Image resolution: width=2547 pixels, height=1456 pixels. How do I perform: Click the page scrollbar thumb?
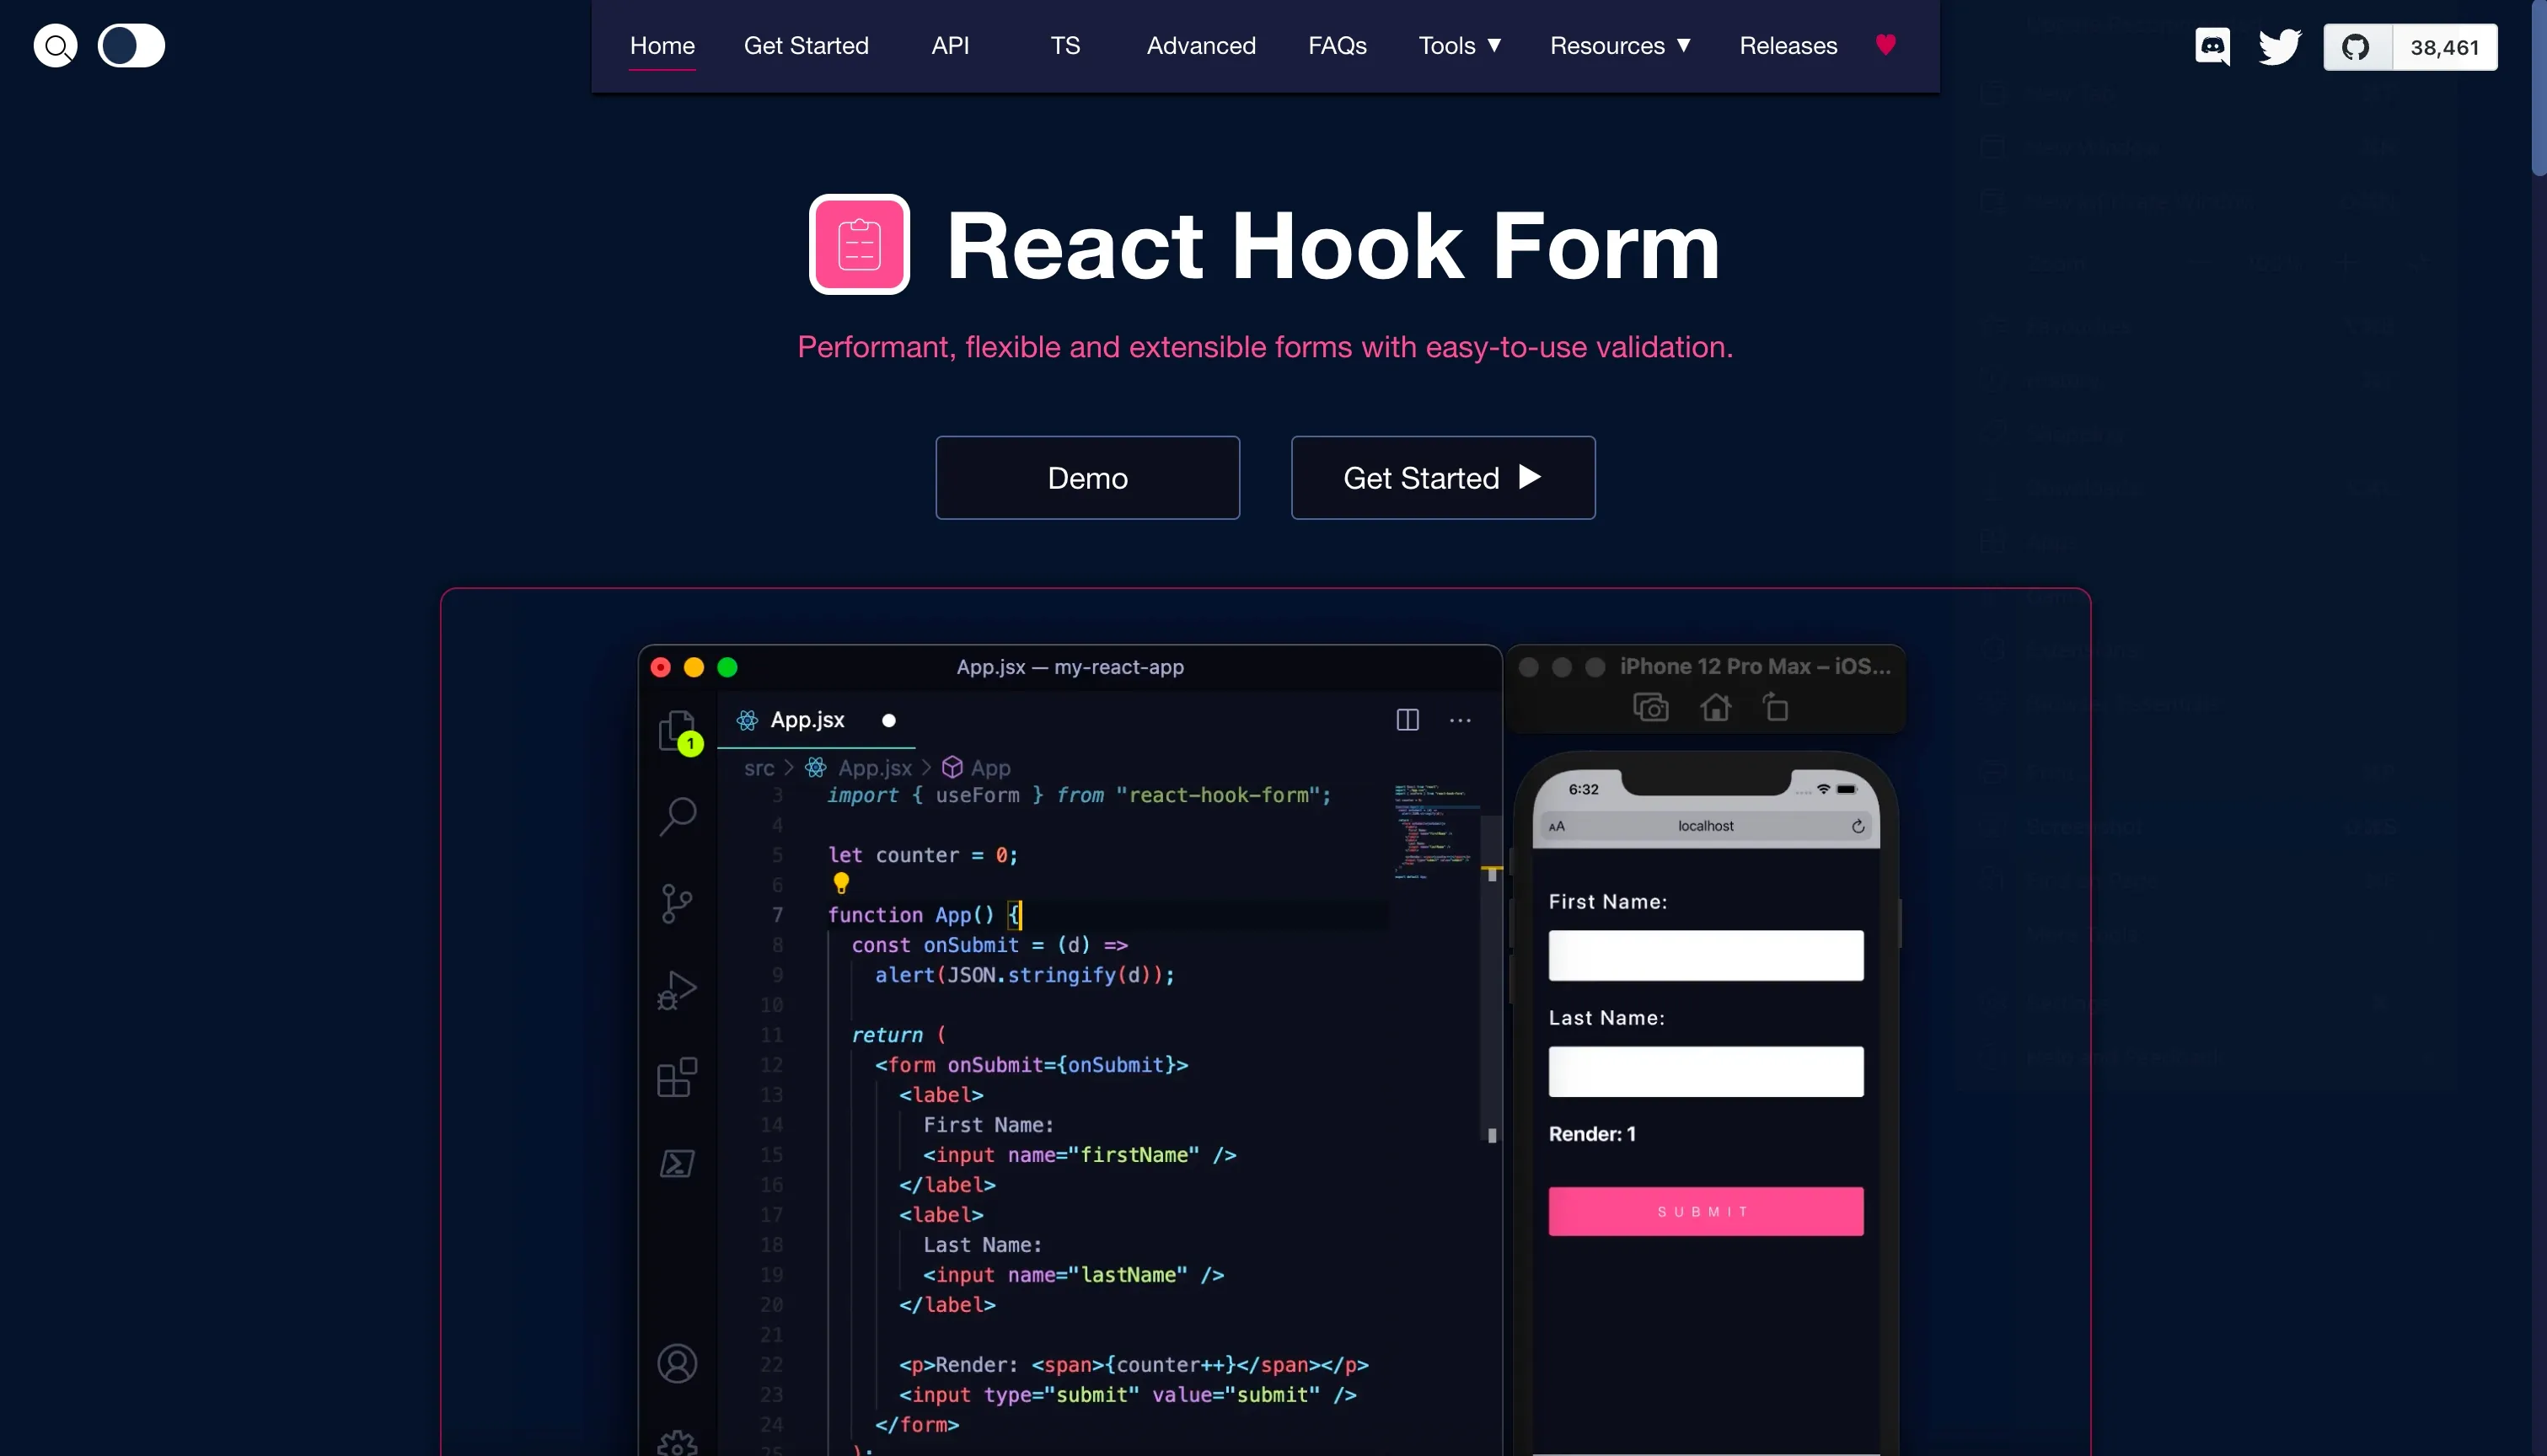click(2539, 88)
